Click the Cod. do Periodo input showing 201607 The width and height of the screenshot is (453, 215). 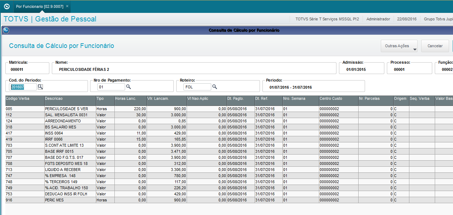(24, 87)
